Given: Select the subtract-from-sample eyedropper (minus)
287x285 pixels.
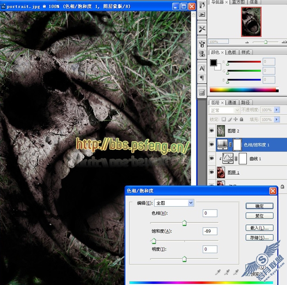Looking at the screenshot, I should 236,272.
